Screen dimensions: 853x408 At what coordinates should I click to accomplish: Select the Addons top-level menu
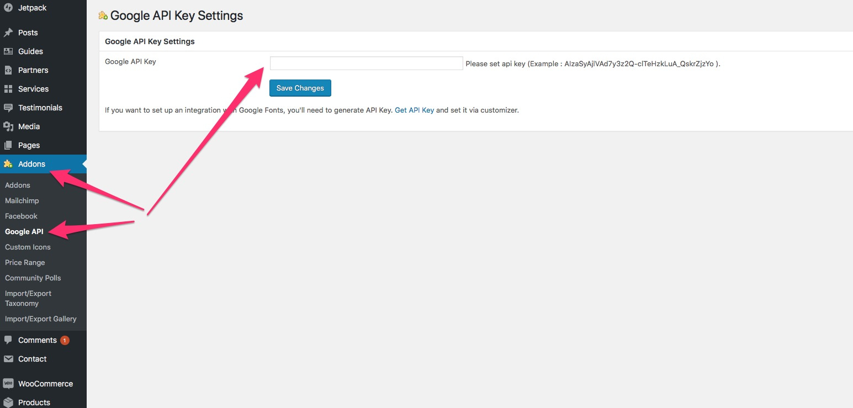43,164
